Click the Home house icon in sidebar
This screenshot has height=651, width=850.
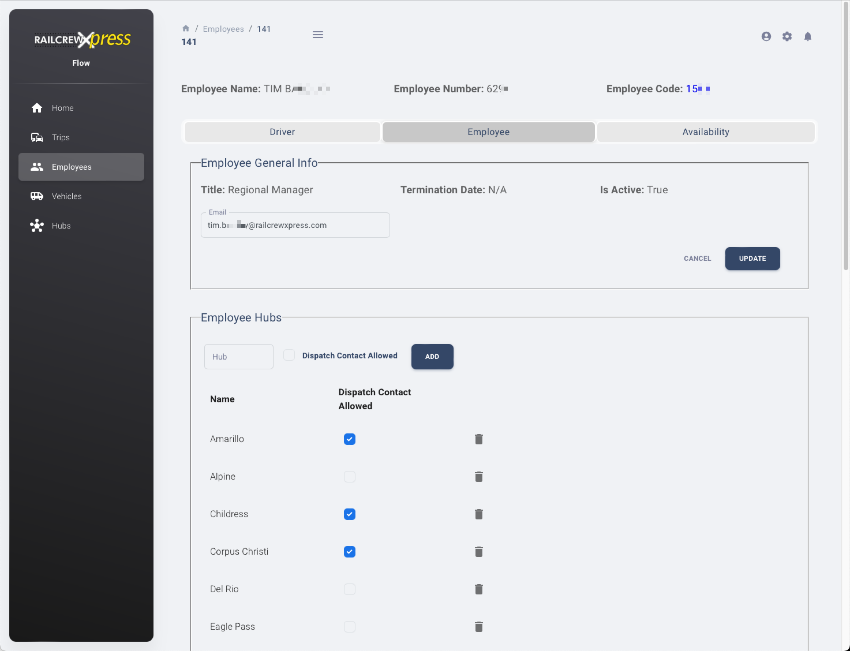click(x=37, y=108)
